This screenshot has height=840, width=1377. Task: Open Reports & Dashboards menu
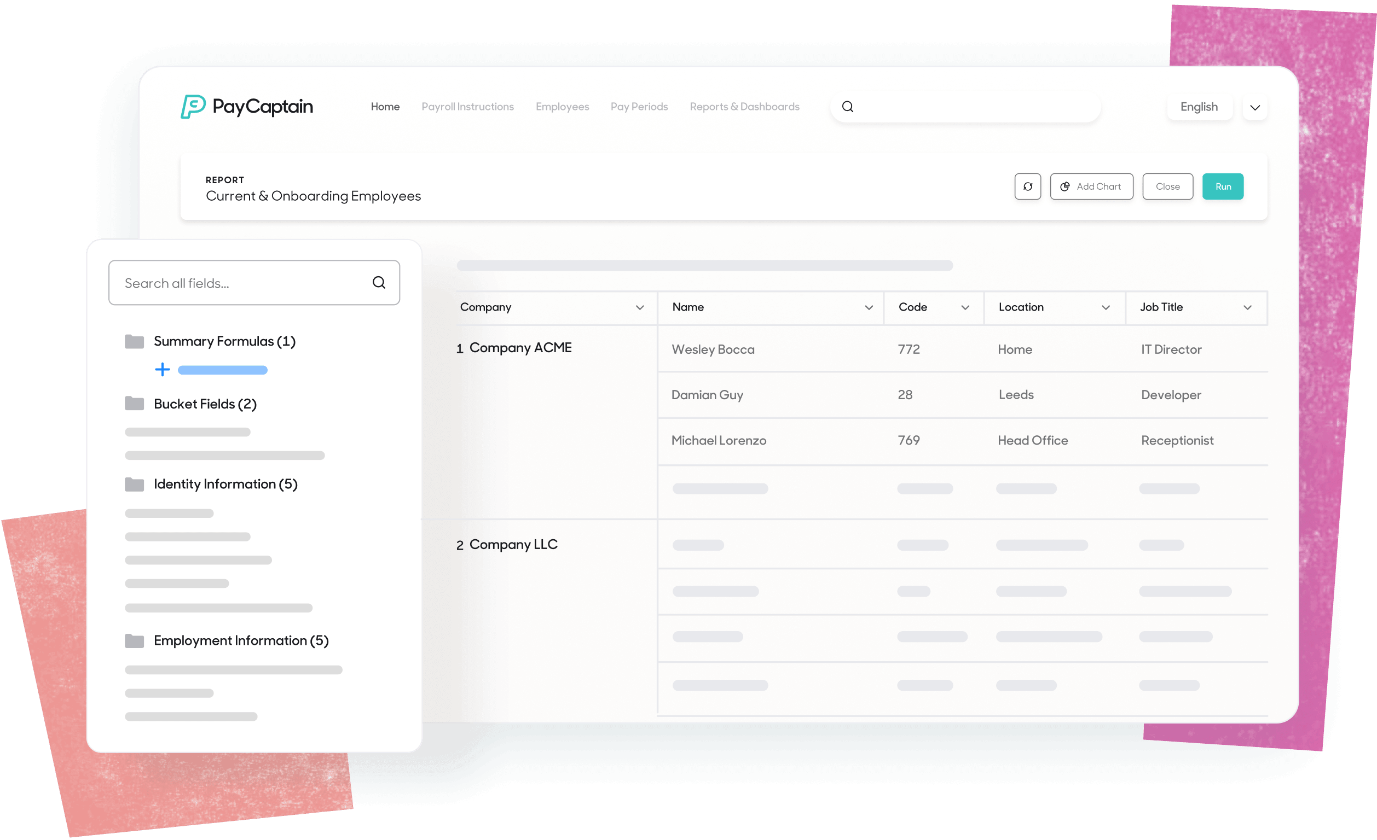point(744,107)
